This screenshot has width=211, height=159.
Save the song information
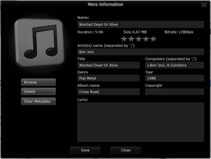pos(85,150)
